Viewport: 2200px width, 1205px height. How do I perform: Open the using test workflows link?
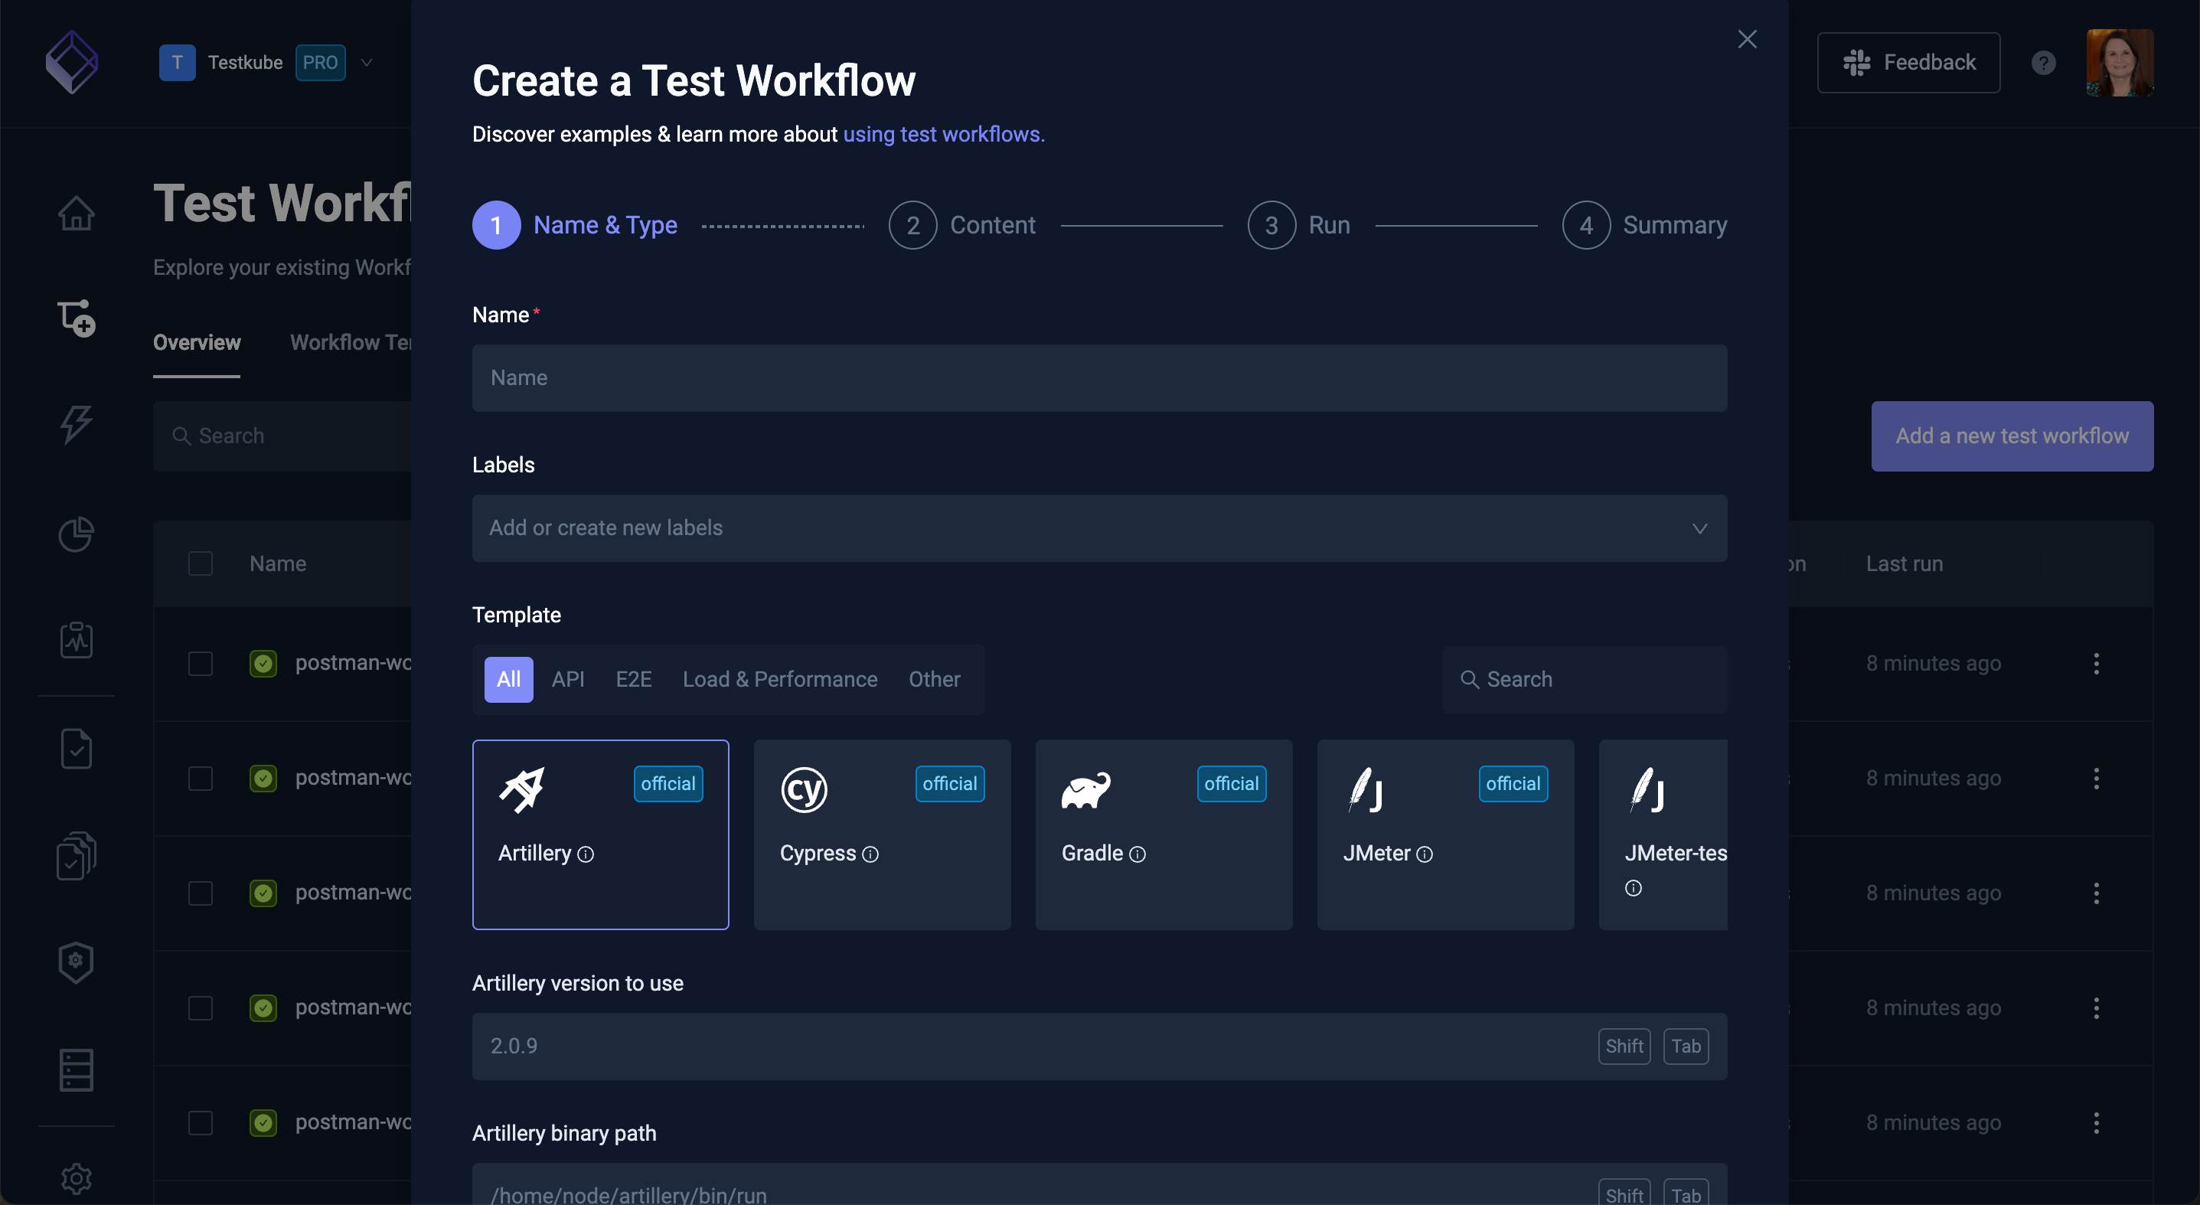944,134
